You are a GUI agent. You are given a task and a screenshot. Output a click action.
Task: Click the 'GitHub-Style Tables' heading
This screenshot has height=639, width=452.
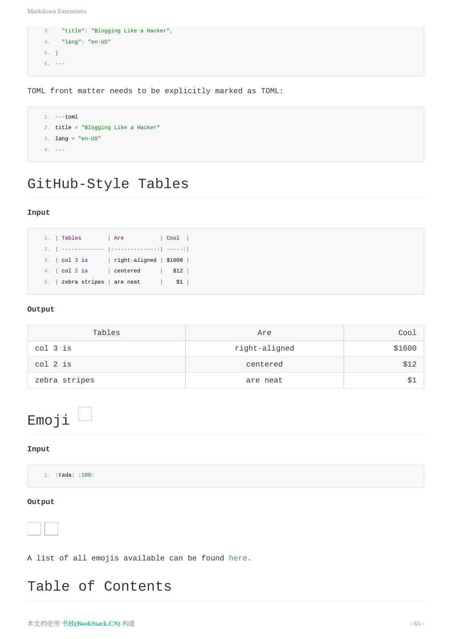click(x=108, y=184)
